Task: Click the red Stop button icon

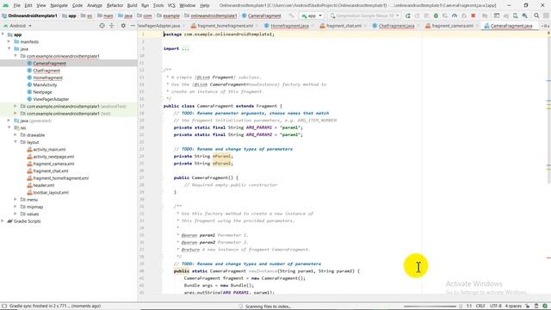Action: click(474, 15)
